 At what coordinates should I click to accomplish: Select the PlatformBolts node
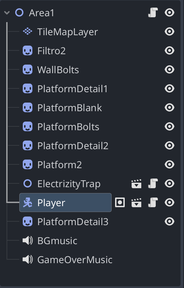point(68,127)
